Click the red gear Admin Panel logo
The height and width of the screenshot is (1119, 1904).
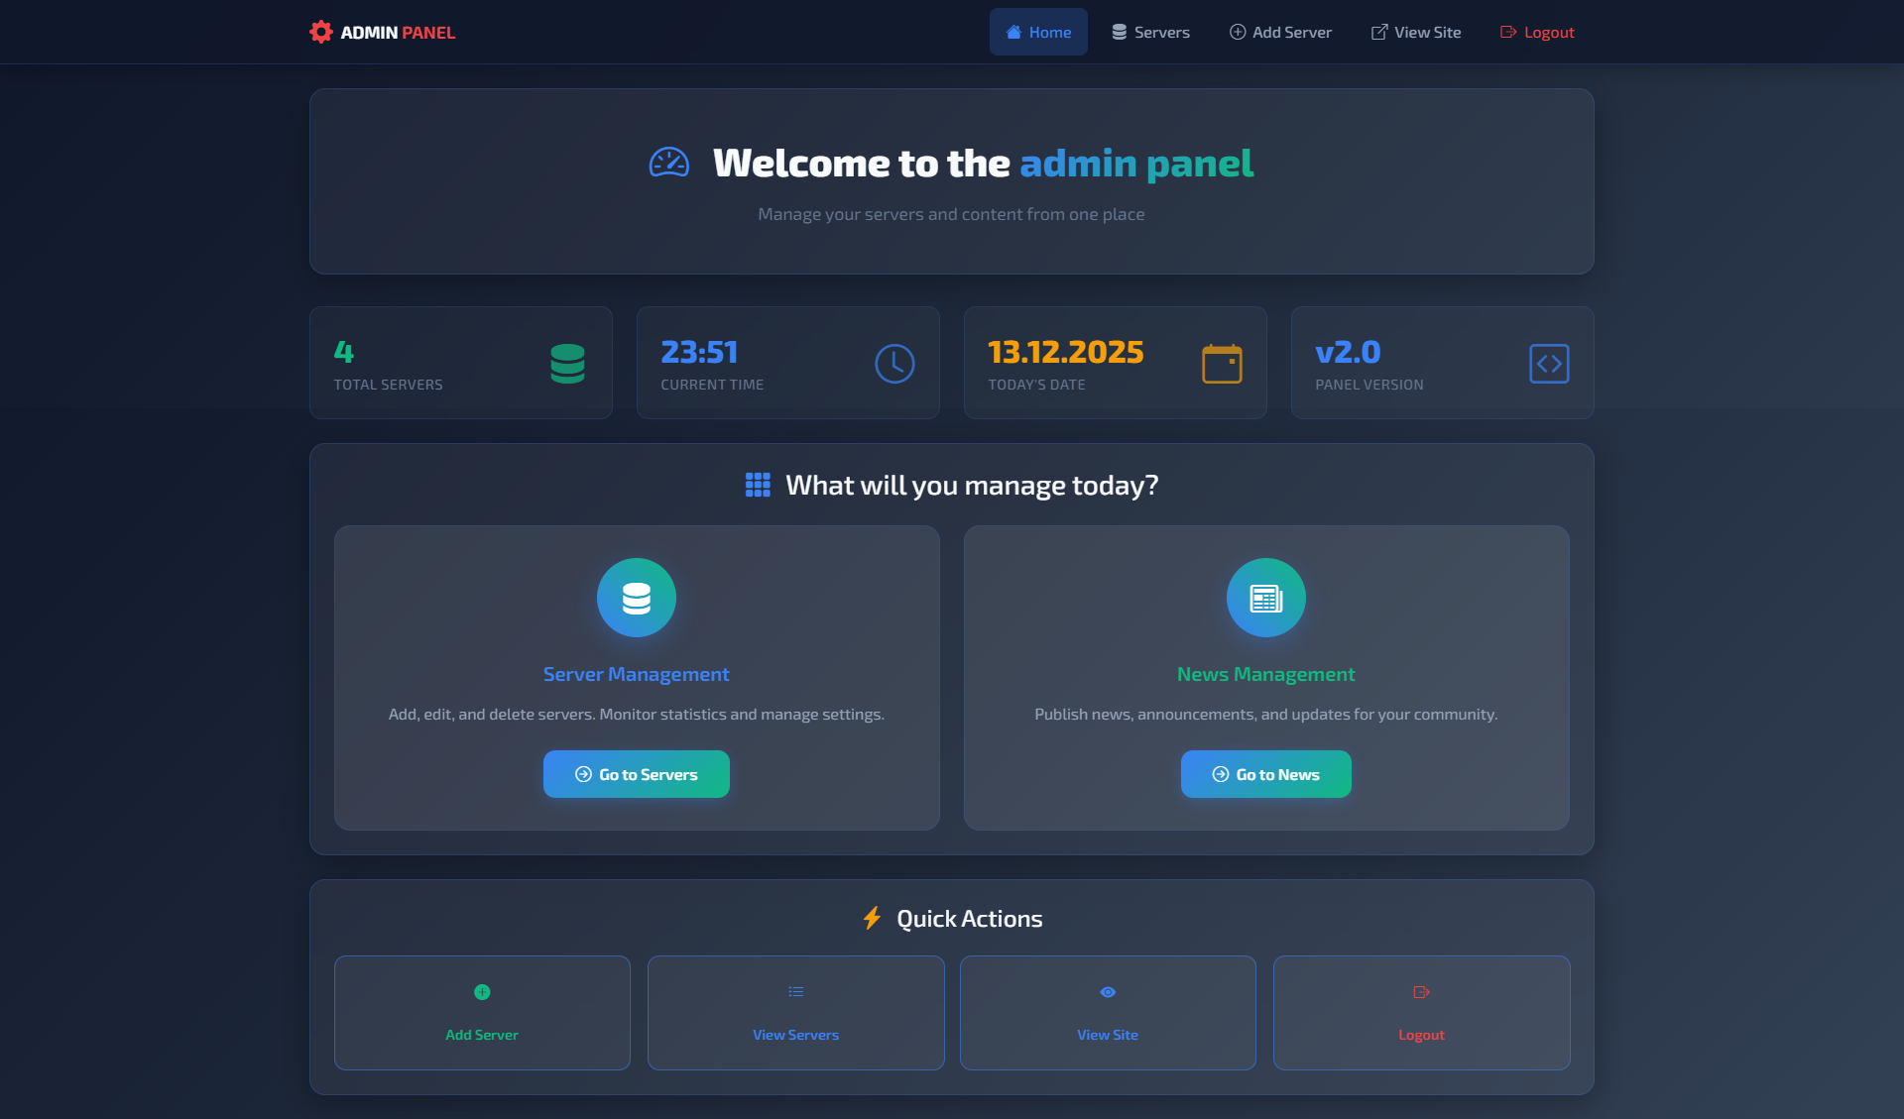point(320,32)
